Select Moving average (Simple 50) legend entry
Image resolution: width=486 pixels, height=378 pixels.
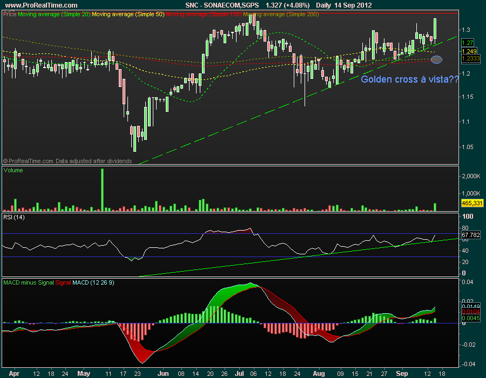[x=128, y=14]
